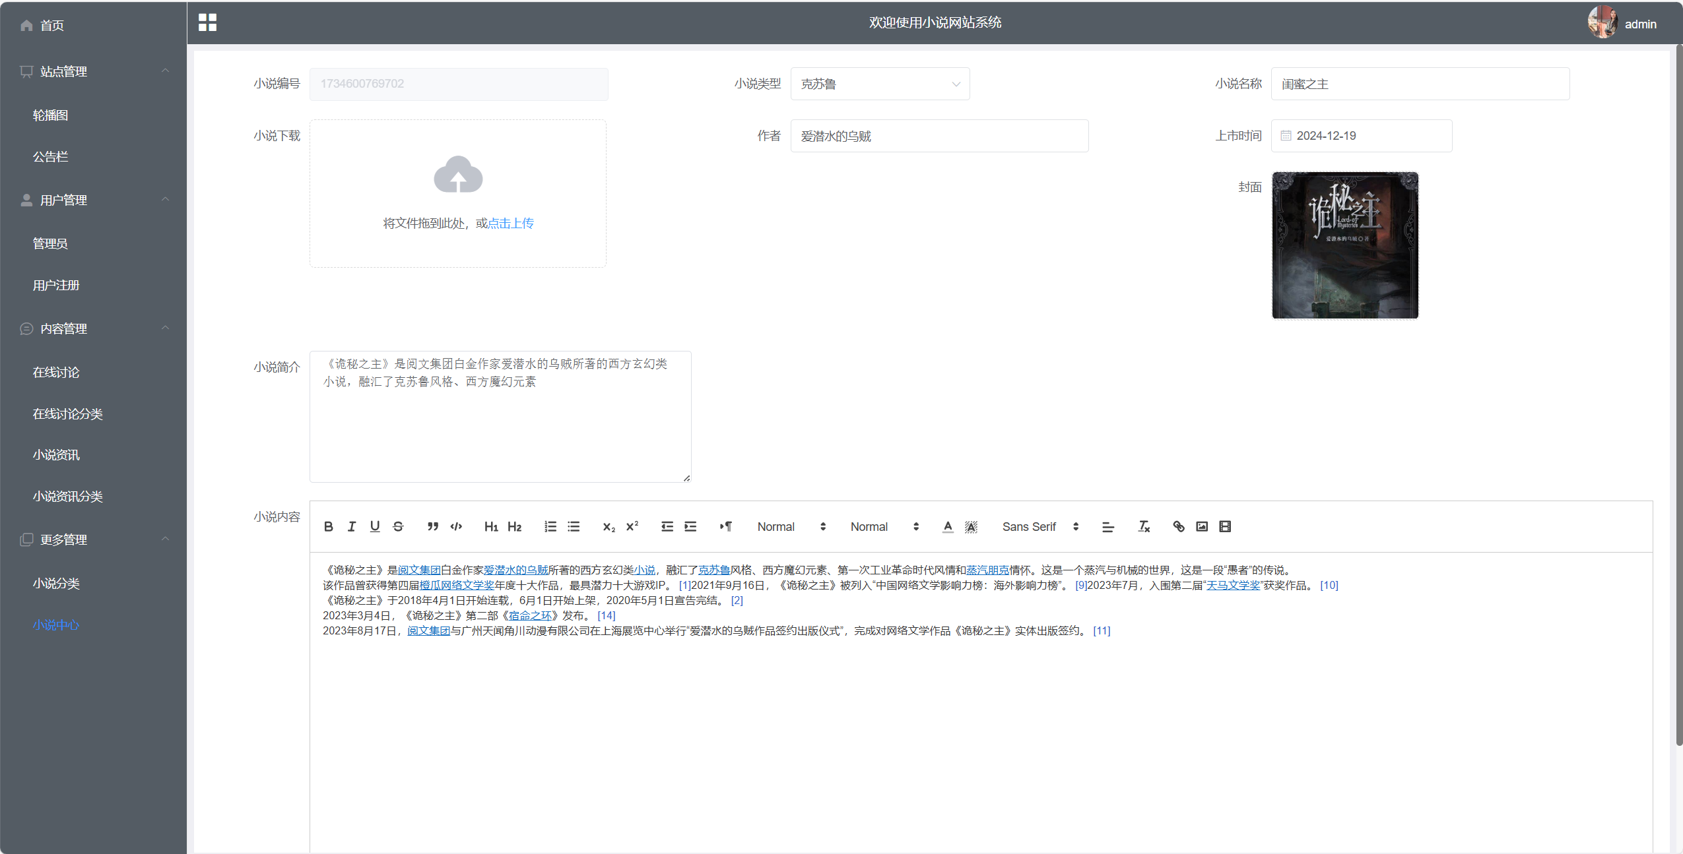Apply Heading 1 style in editor

click(491, 526)
